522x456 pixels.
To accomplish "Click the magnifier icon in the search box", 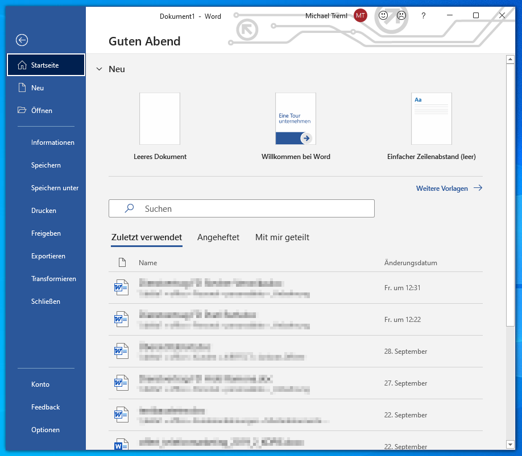I will point(129,208).
